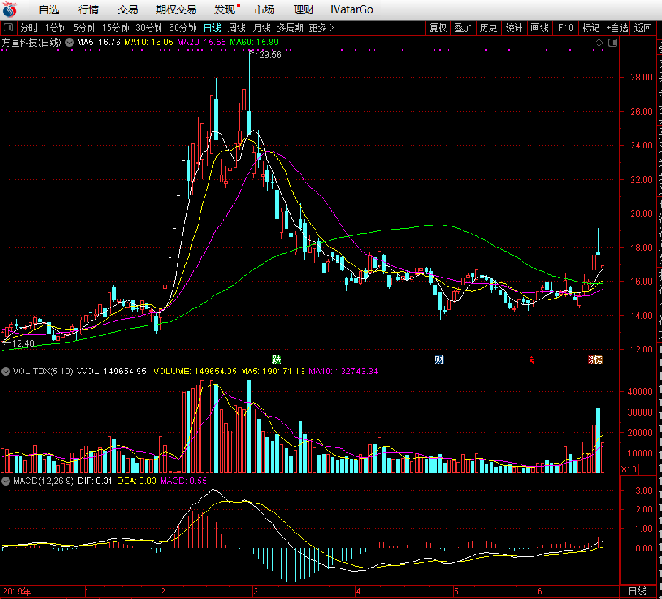Switch to 分时 chart view
Image resolution: width=662 pixels, height=599 pixels.
coord(29,28)
